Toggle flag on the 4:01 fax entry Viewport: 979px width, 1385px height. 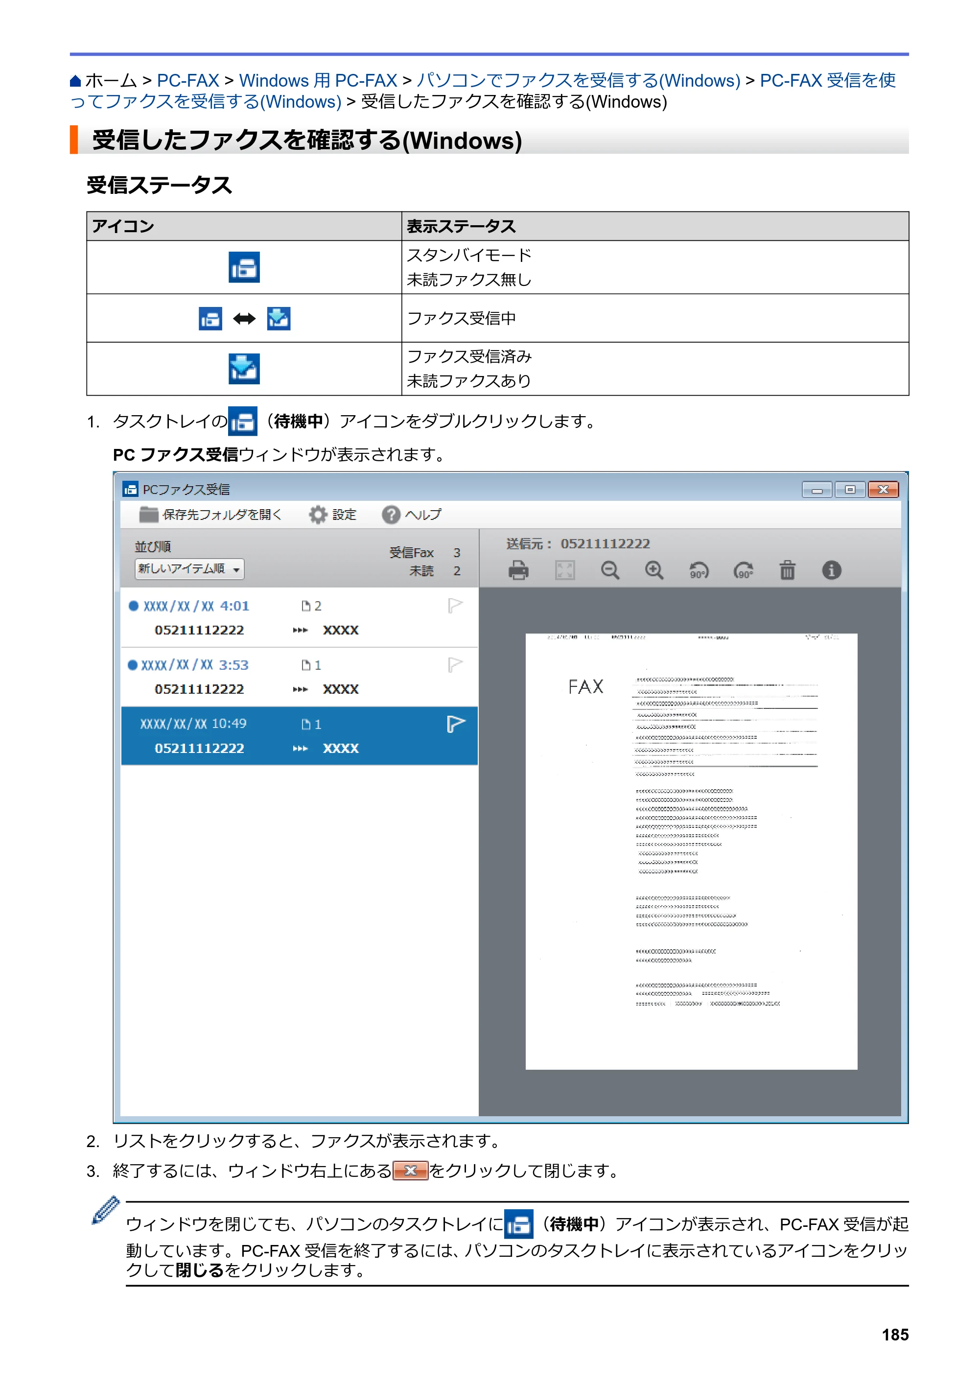(455, 606)
